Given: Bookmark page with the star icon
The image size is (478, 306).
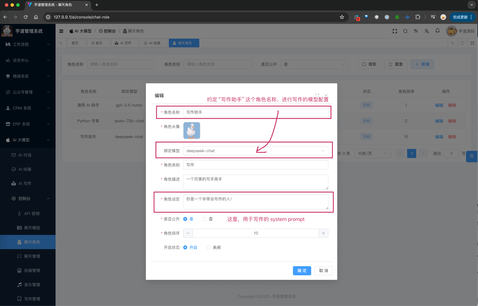Looking at the screenshot, I should [342, 17].
